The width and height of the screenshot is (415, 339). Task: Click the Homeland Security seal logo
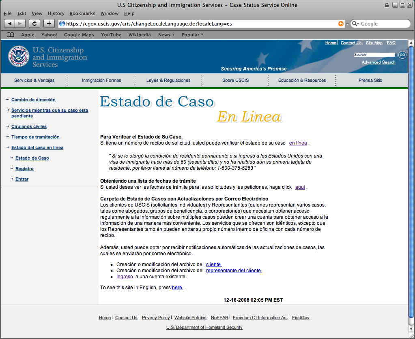point(18,56)
